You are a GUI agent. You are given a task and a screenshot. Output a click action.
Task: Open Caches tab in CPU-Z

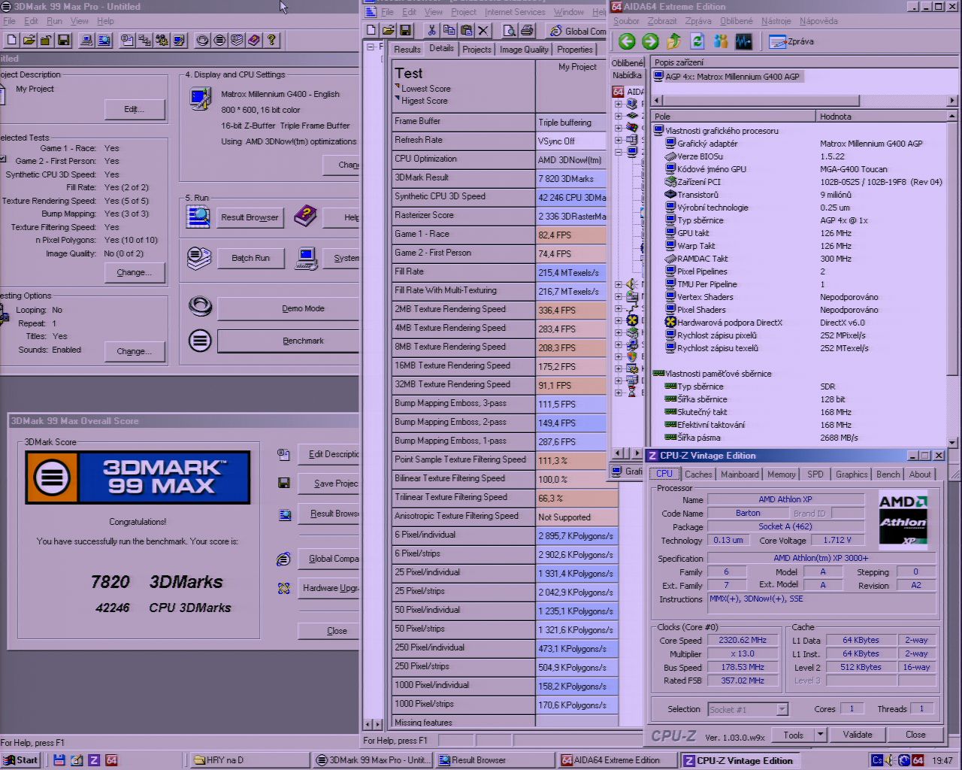tap(698, 474)
